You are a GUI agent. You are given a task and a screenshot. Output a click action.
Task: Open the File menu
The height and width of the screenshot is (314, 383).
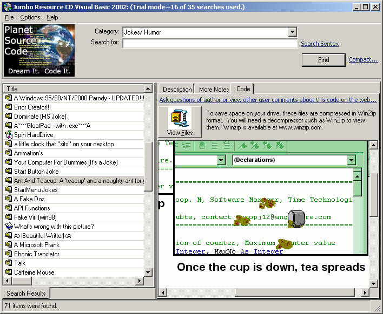pos(9,18)
